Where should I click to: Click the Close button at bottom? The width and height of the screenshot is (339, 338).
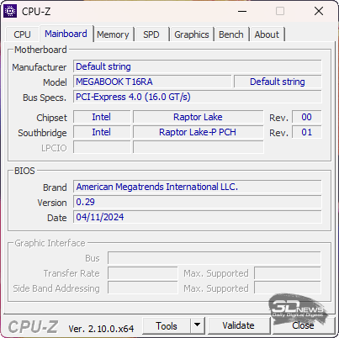click(x=303, y=325)
